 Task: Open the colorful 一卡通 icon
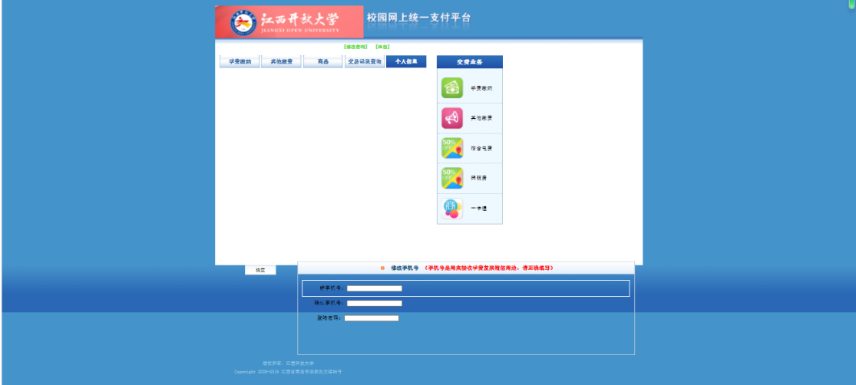click(452, 208)
